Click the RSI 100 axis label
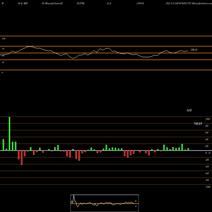Image resolution: width=212 pixels, height=212 pixels. click(3, 39)
